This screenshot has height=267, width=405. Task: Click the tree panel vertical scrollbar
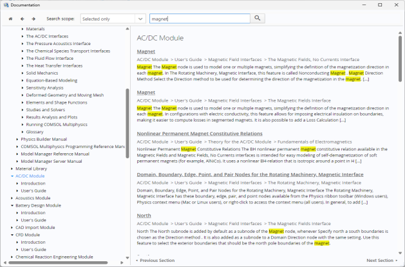(127, 109)
